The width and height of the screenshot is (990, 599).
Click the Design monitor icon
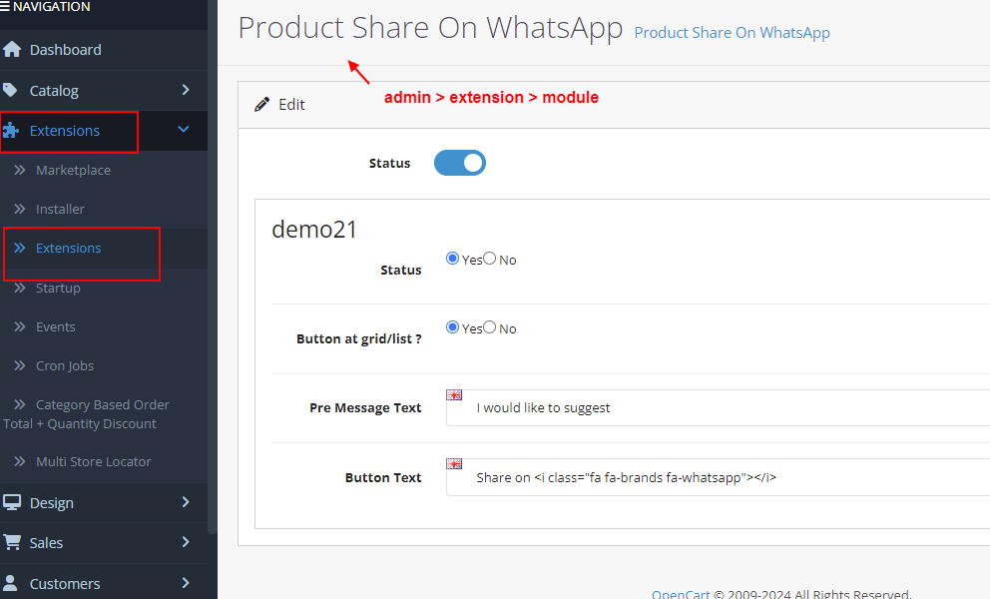pos(11,502)
